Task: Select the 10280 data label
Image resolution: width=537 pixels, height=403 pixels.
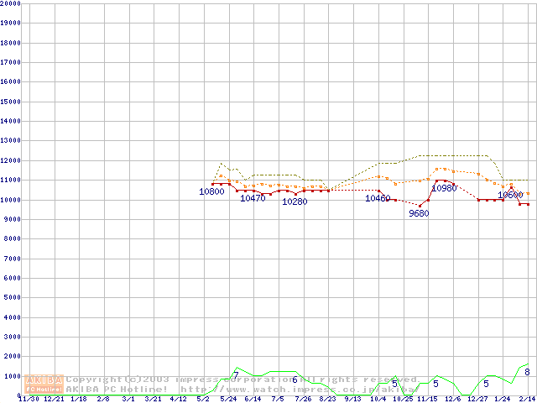Action: [295, 201]
